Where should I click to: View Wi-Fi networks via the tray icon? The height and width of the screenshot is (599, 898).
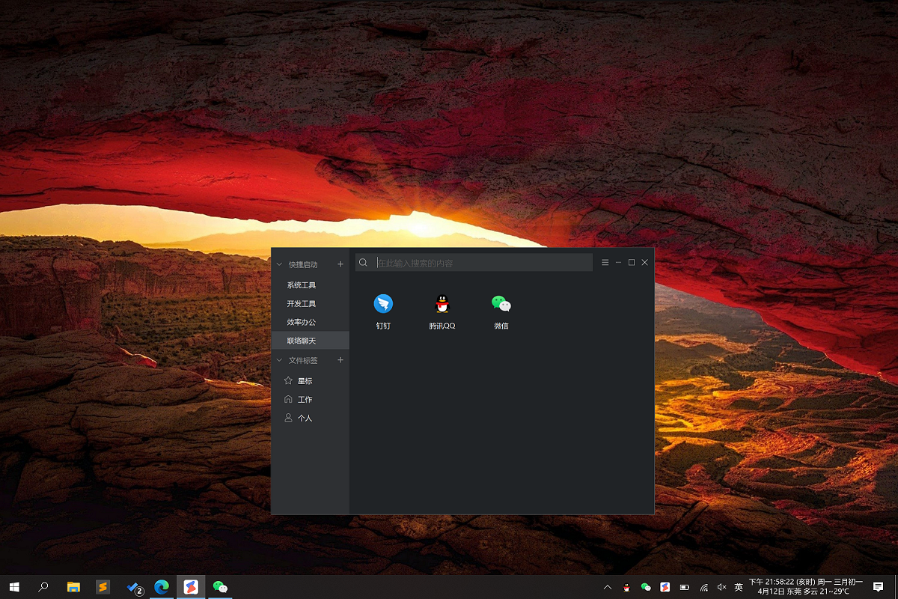point(703,587)
